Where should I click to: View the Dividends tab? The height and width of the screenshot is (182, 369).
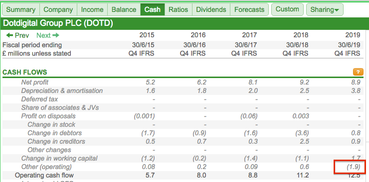click(x=211, y=9)
